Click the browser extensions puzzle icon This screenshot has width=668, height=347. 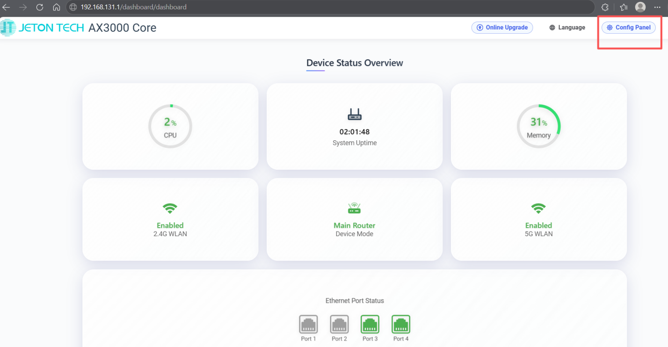(x=605, y=7)
